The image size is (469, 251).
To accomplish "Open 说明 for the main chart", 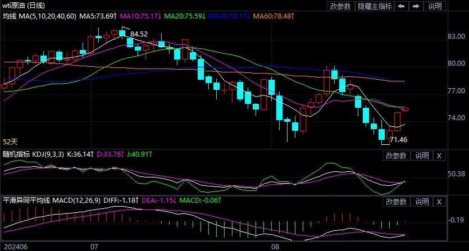I will click(435, 6).
